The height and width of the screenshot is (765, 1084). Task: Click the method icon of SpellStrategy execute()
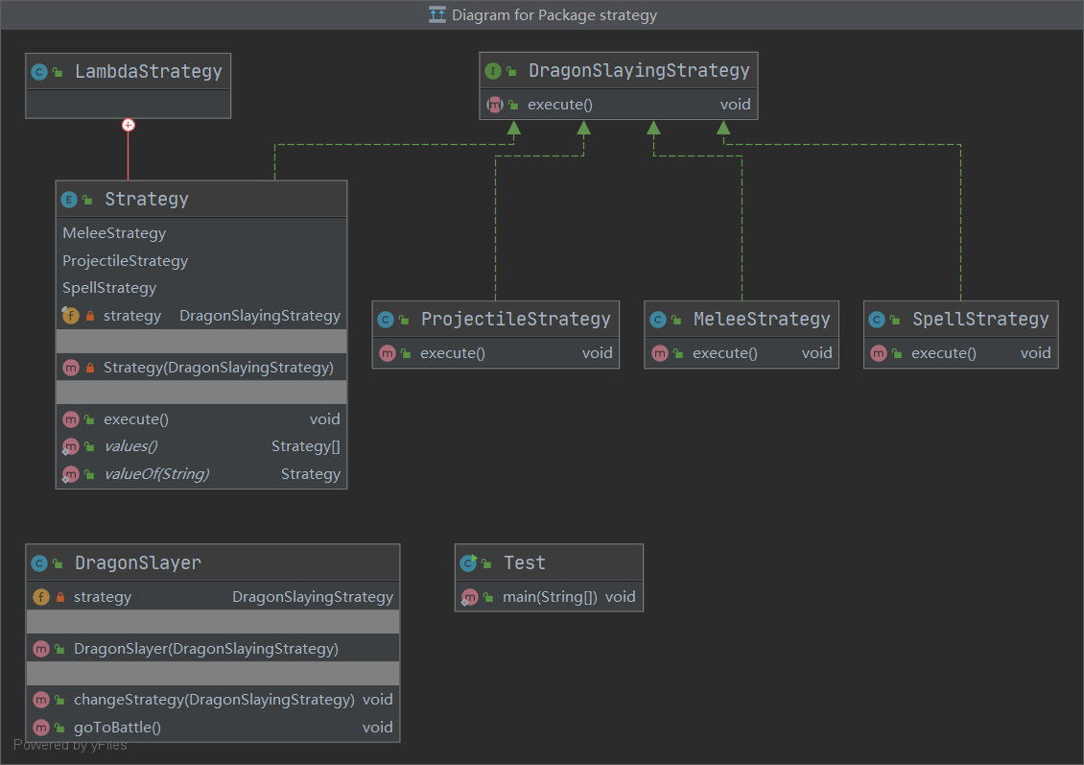(879, 353)
